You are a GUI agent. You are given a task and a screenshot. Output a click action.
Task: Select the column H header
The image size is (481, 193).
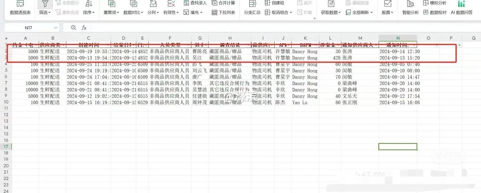pyautogui.click(x=230, y=38)
